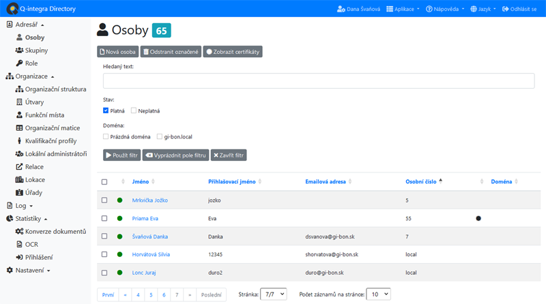Click the Úřady badge icon
This screenshot has height=304, width=546.
tap(20, 192)
